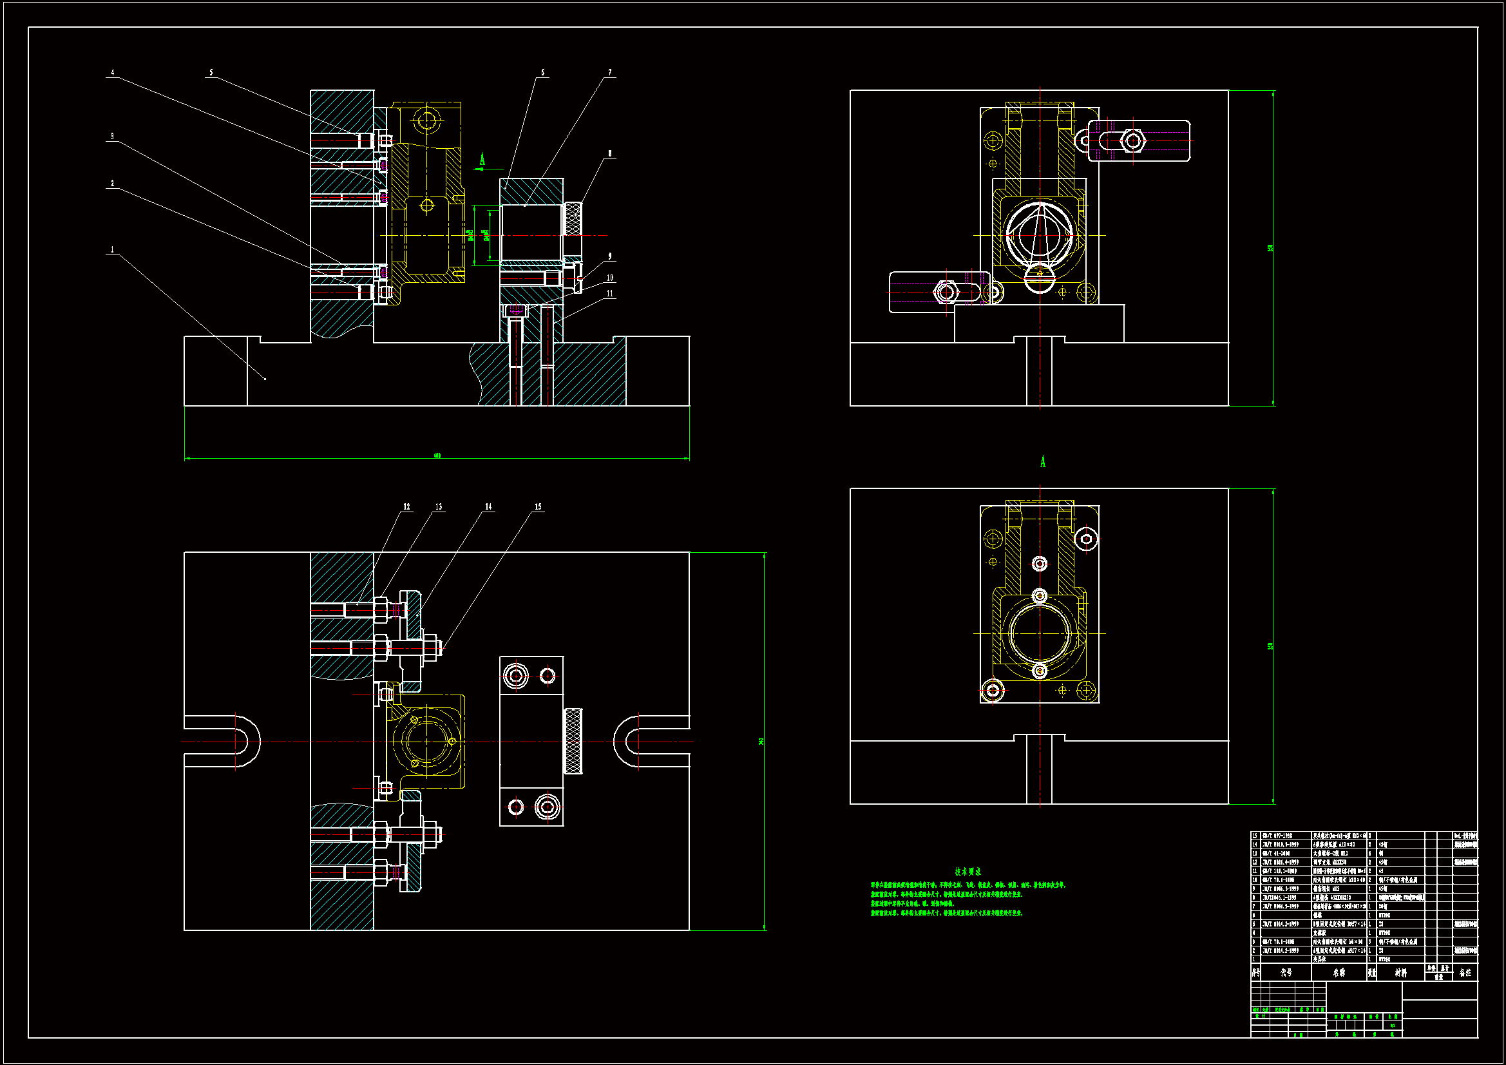Image resolution: width=1506 pixels, height=1065 pixels.
Task: Select view A label above bottom-right view
Action: 1043,463
